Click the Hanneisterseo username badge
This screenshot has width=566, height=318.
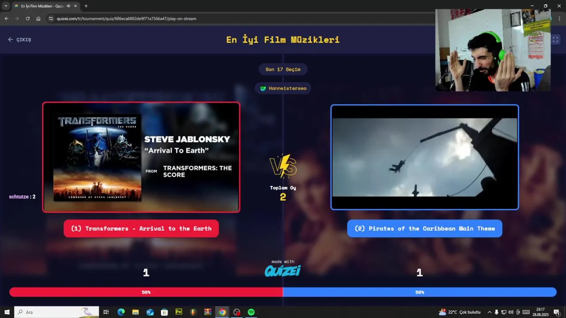283,88
